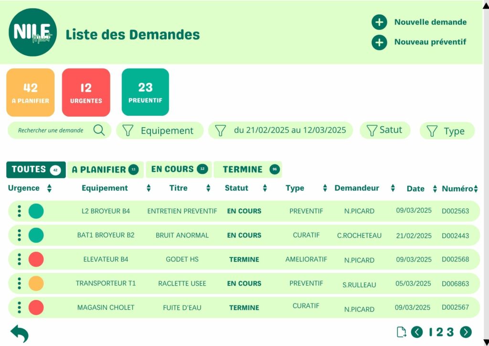Click the red urgency dot for ELEVATEUR B4
Screen dimensions: 489x346
(36, 259)
